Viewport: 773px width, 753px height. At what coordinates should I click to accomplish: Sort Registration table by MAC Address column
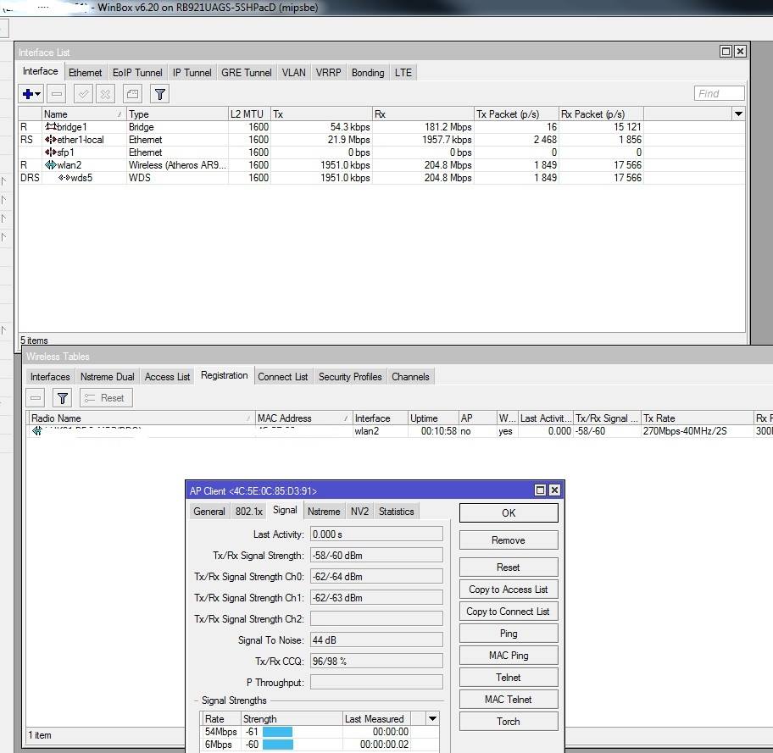click(303, 418)
